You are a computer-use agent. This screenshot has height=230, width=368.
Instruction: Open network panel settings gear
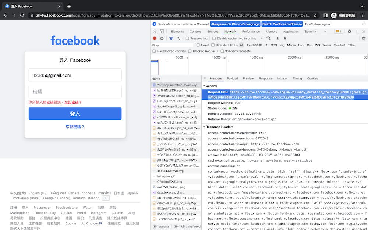(364, 38)
